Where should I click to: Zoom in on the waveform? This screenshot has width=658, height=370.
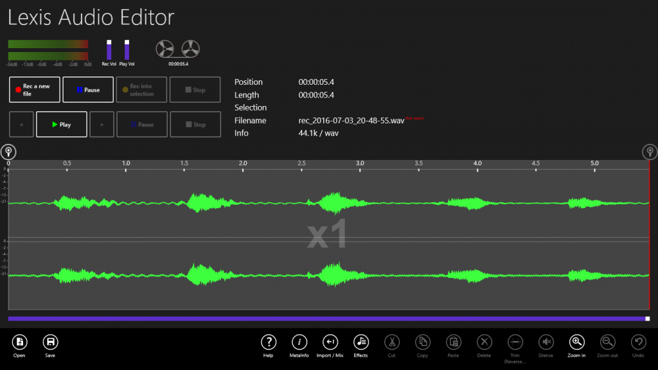click(x=576, y=342)
